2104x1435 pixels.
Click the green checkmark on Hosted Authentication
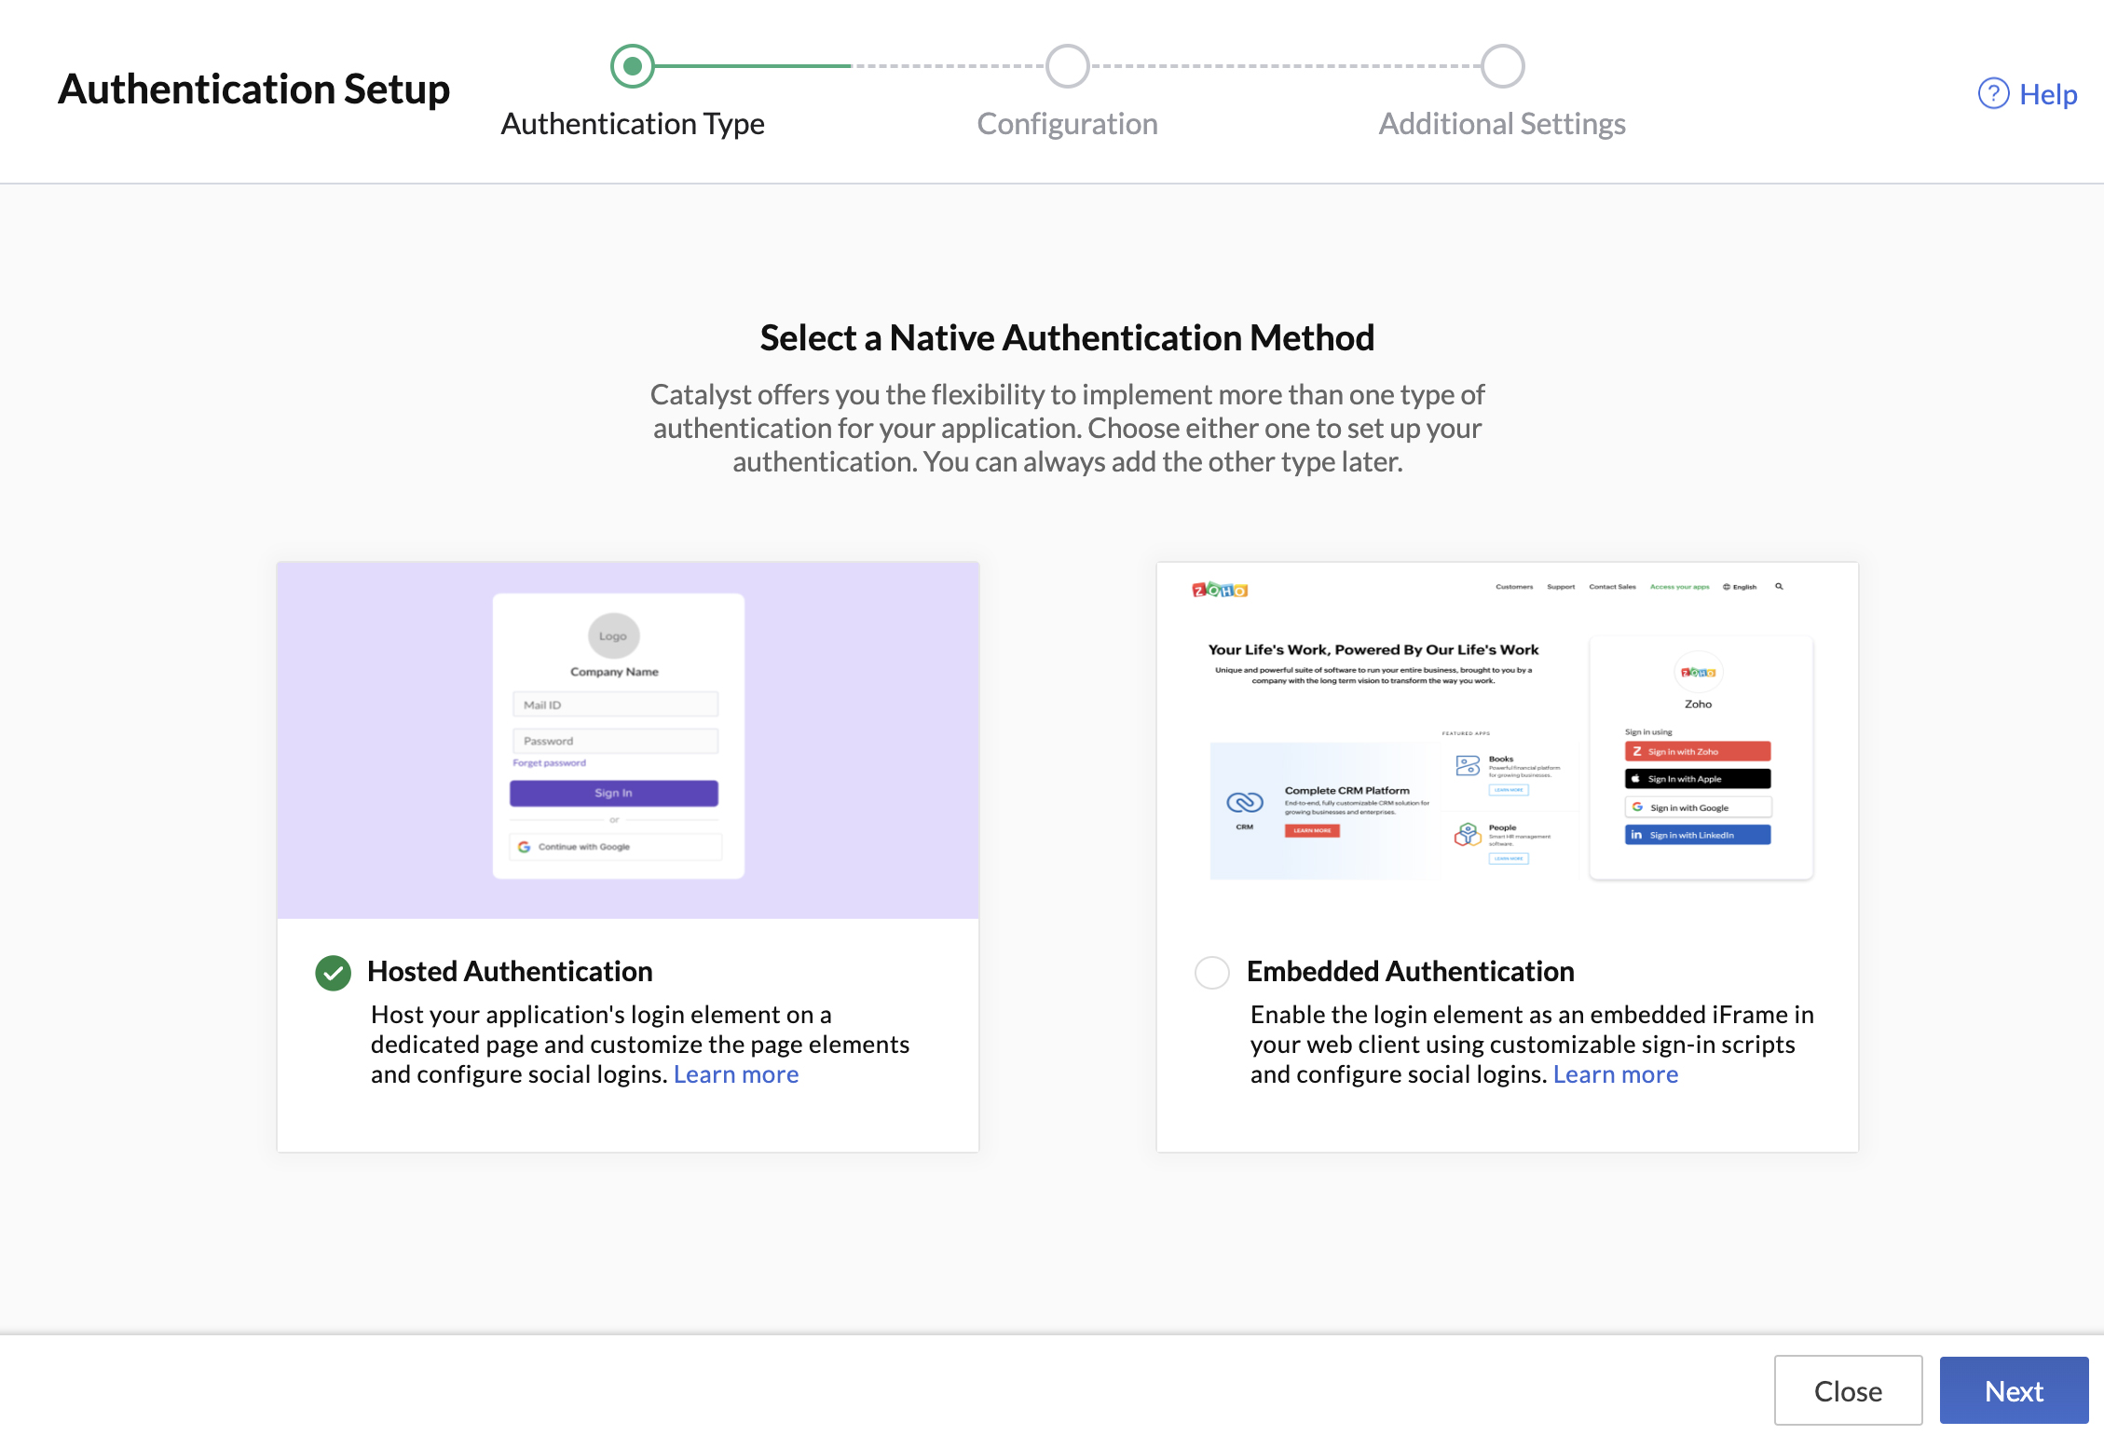click(333, 972)
